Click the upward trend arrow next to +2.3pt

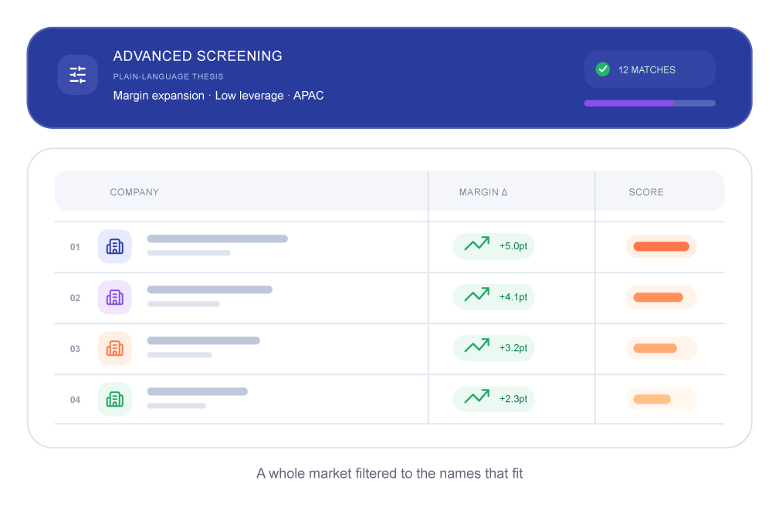pos(477,397)
